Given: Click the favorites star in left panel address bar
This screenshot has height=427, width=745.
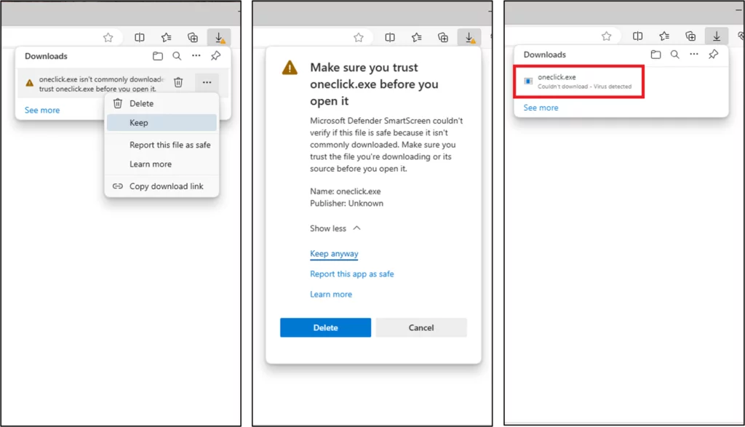Looking at the screenshot, I should click(x=108, y=38).
